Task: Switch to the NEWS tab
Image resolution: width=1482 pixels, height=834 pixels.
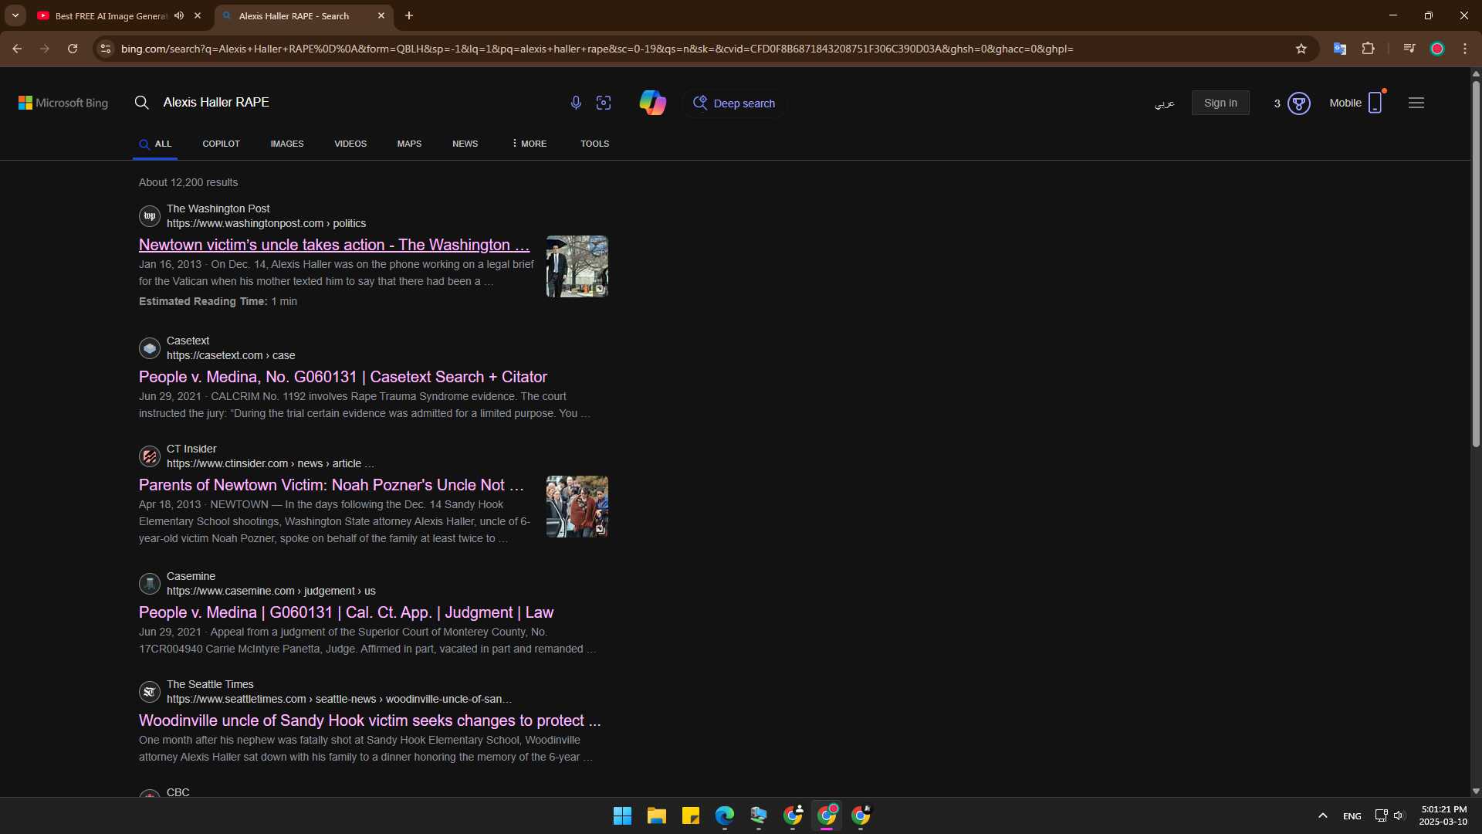Action: [x=465, y=144]
